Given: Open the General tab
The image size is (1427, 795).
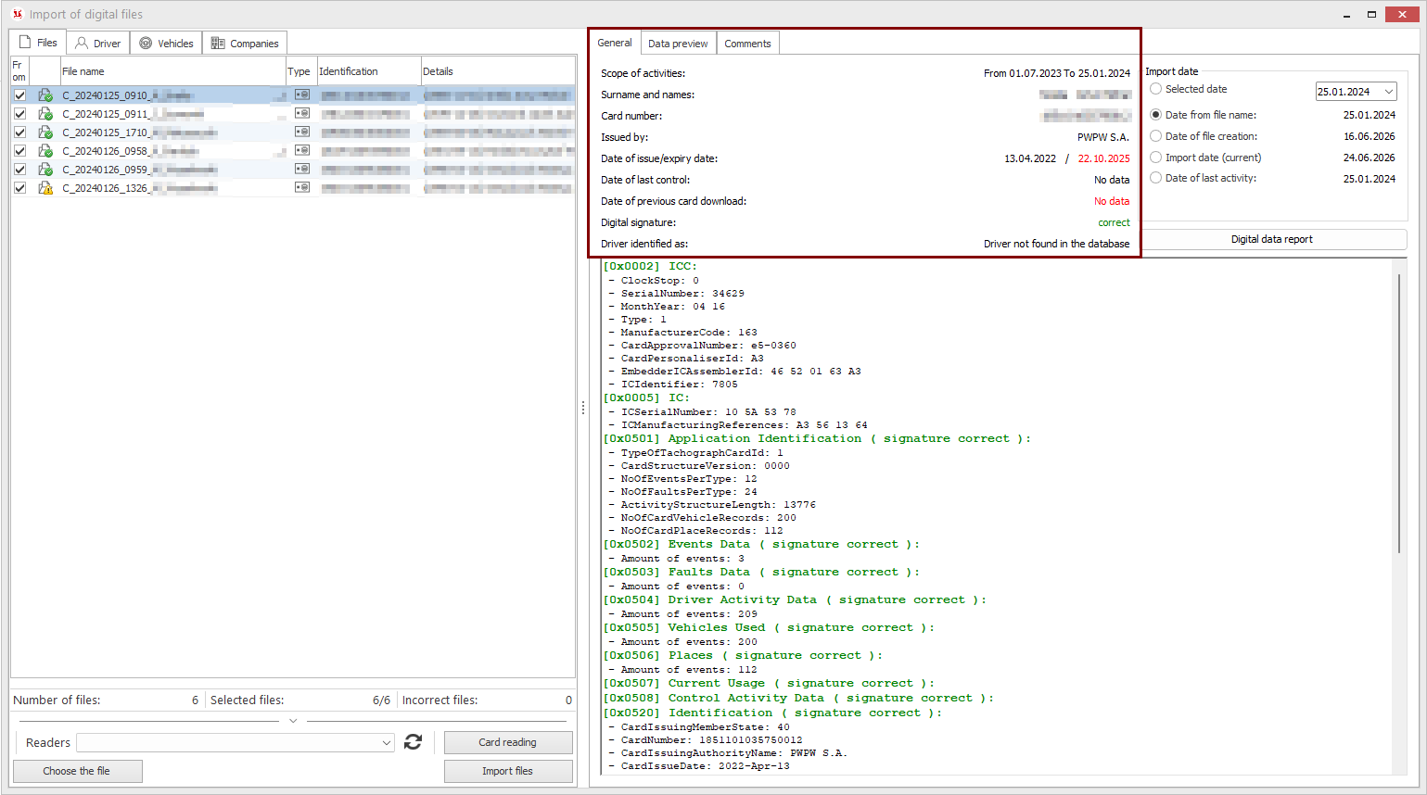Looking at the screenshot, I should (x=614, y=43).
